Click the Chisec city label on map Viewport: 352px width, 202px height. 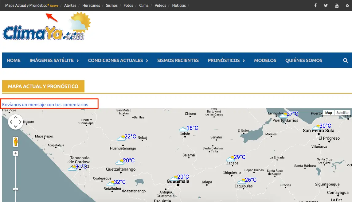pyautogui.click(x=190, y=114)
